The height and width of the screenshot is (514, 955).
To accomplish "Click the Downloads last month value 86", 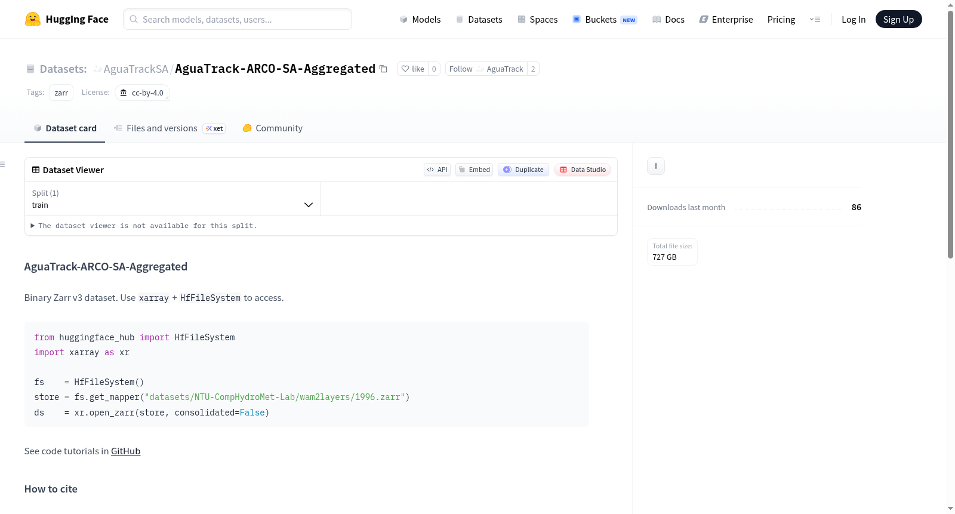I will click(857, 208).
